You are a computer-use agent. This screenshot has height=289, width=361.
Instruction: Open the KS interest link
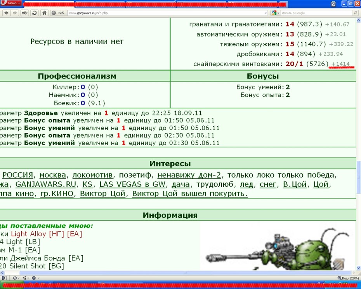(x=87, y=185)
